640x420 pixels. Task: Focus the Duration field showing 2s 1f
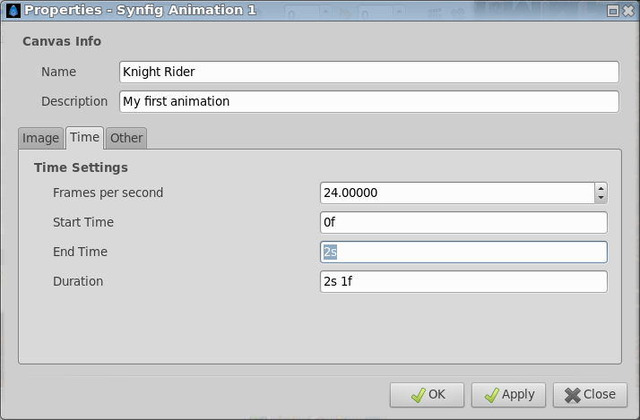463,282
